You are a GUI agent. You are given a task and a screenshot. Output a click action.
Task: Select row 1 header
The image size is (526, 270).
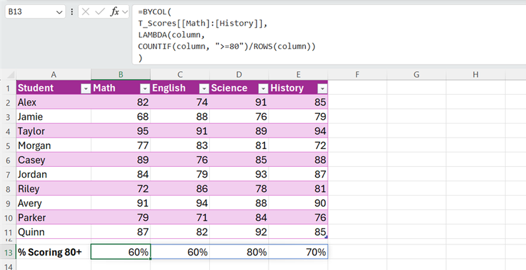[8, 88]
